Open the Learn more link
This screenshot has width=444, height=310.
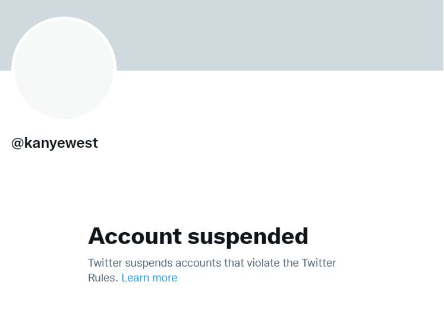pos(149,277)
